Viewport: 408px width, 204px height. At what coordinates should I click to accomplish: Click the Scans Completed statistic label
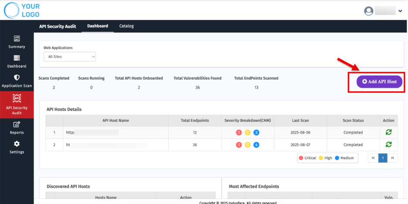click(x=54, y=78)
